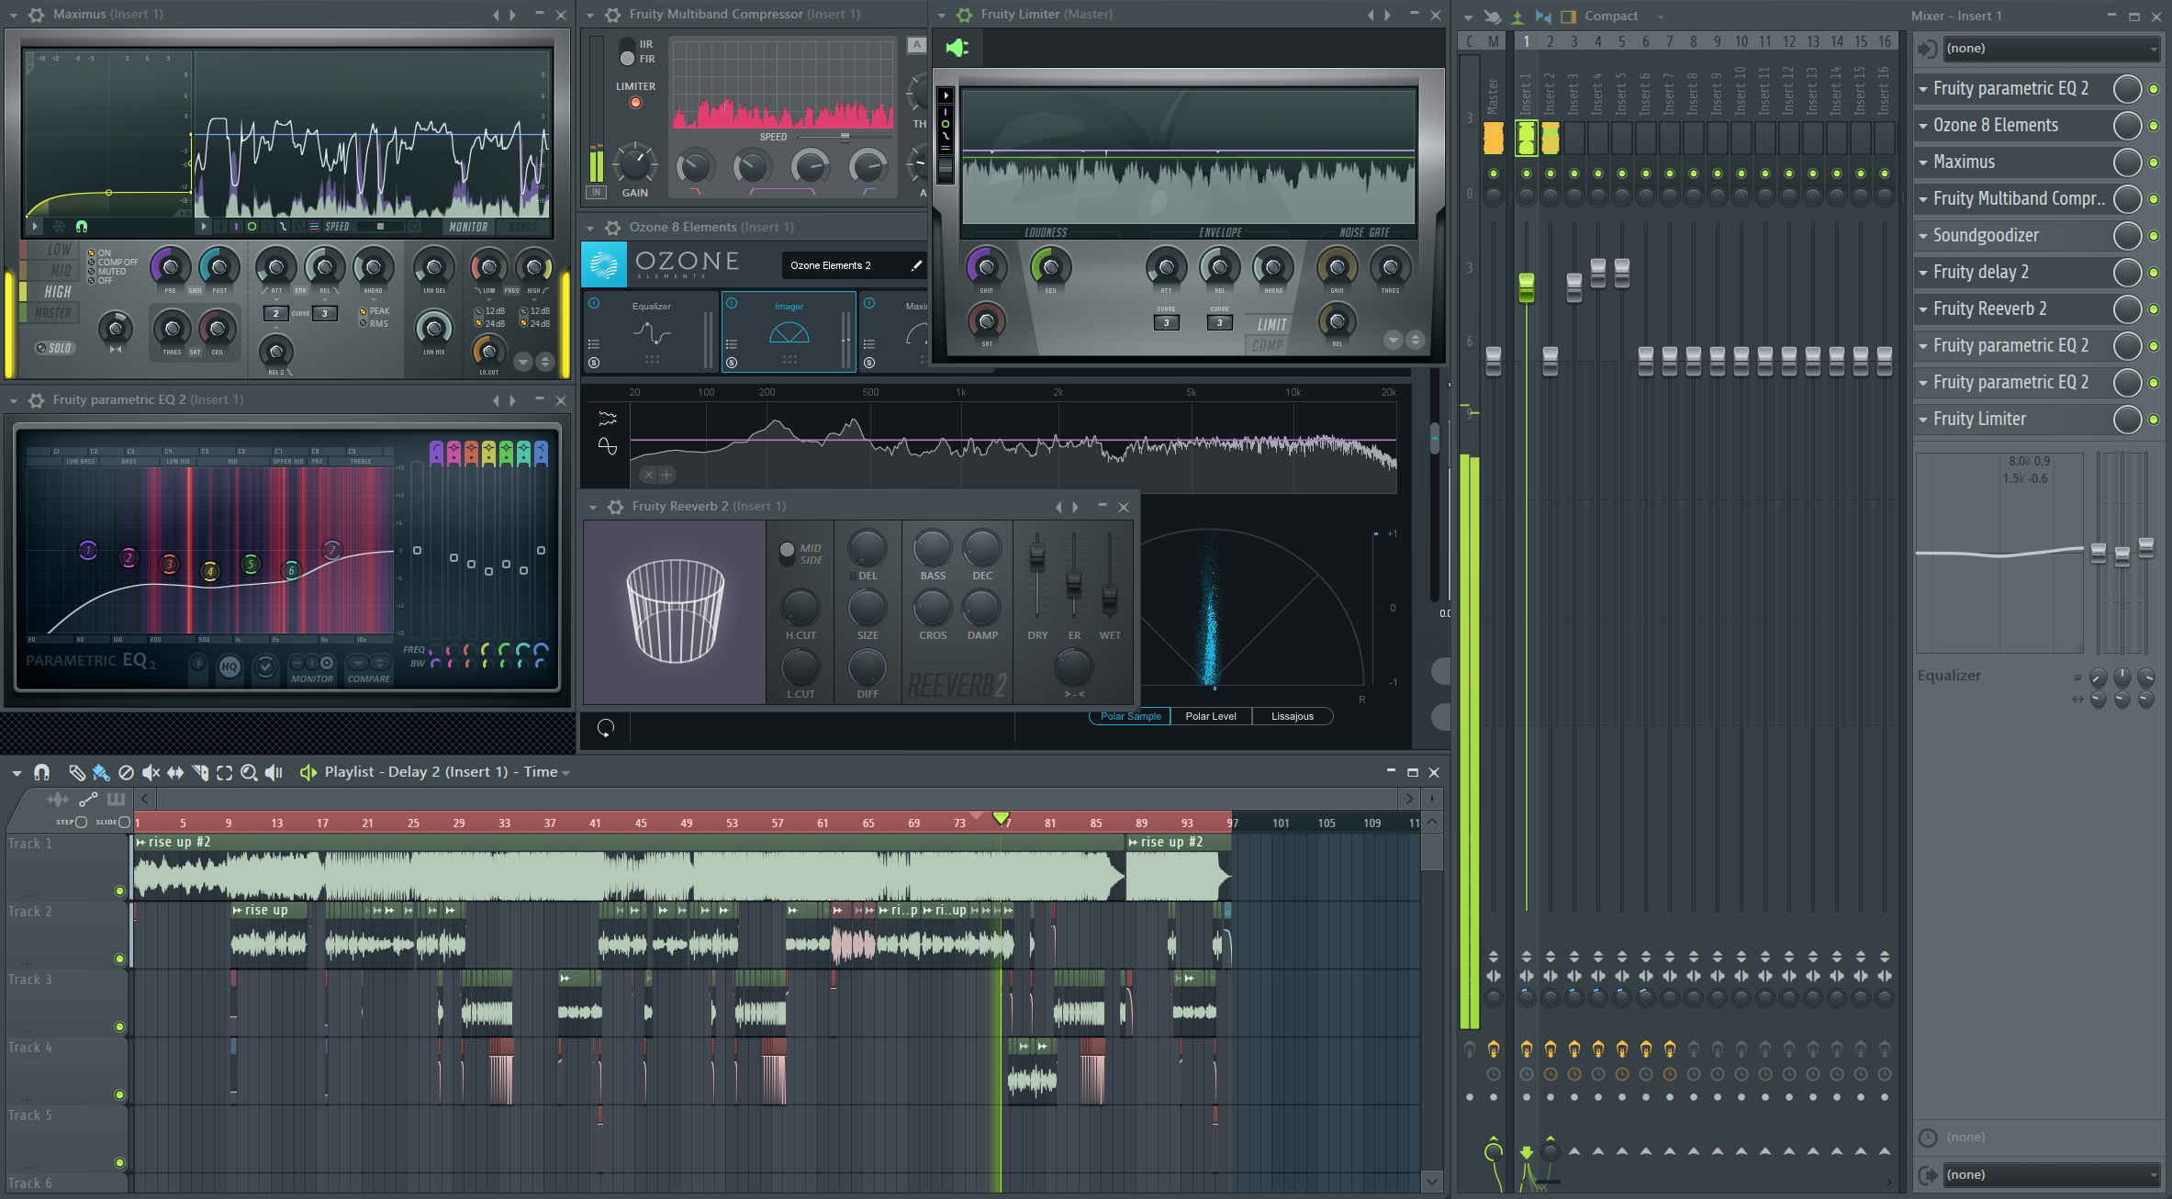
Task: Click the Ozone preset edit pencil icon
Action: tap(915, 265)
